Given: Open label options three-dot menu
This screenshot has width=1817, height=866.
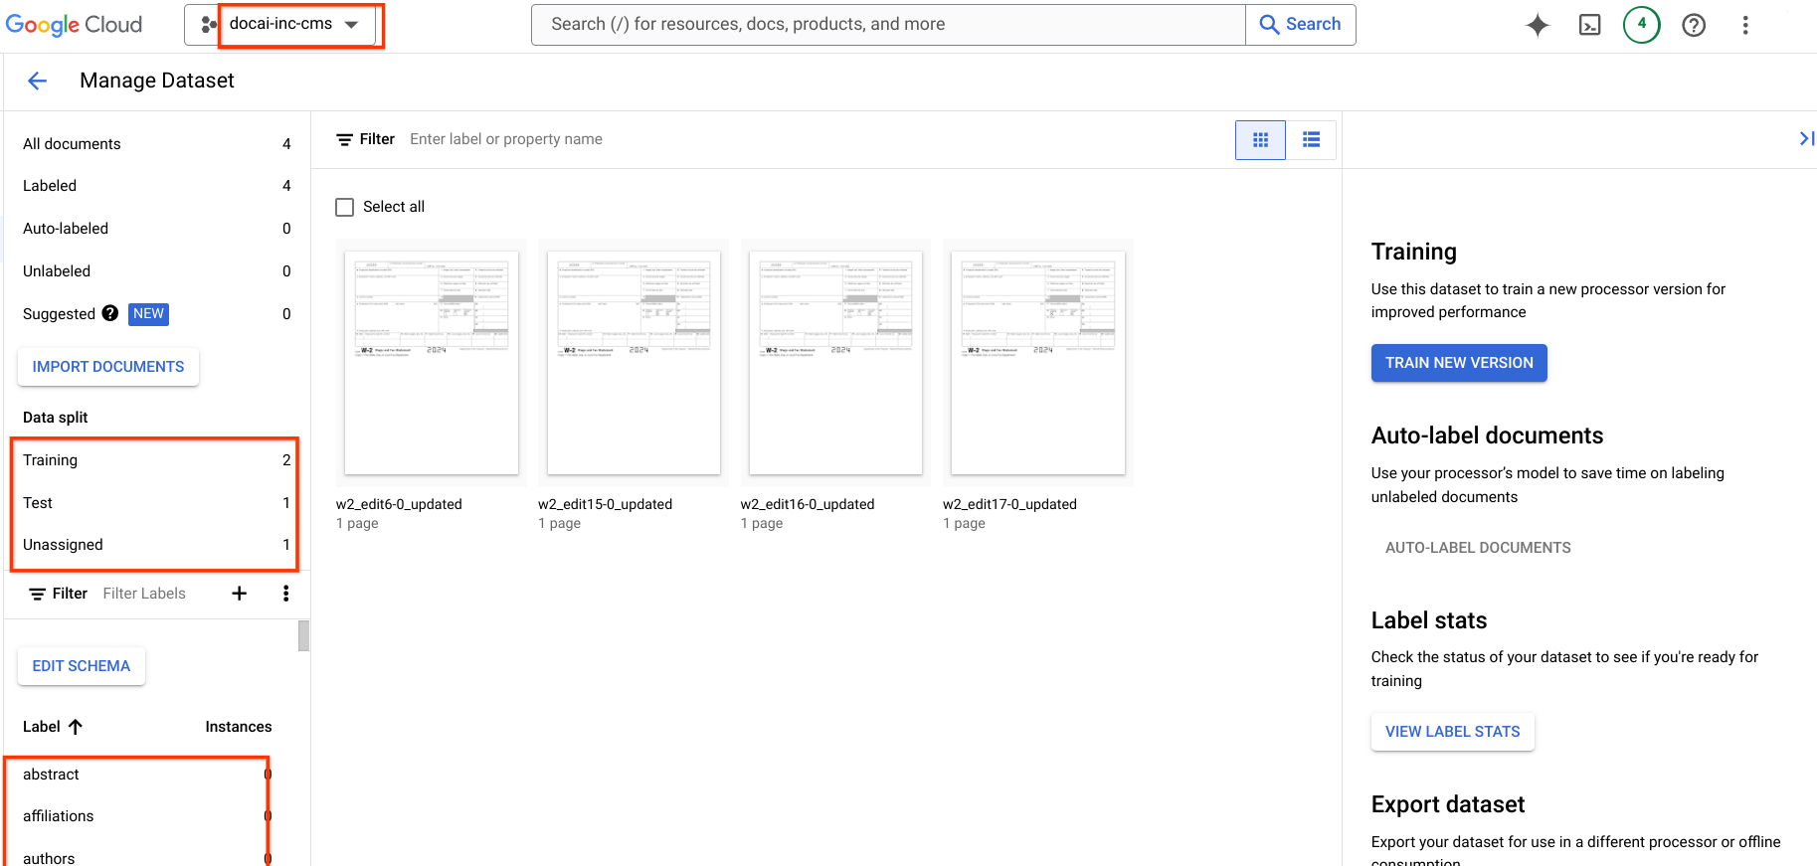Looking at the screenshot, I should point(286,594).
